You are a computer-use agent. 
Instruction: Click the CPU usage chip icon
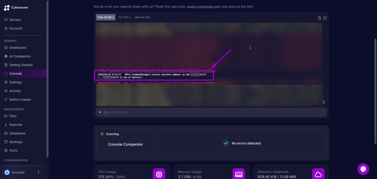[x=159, y=174]
